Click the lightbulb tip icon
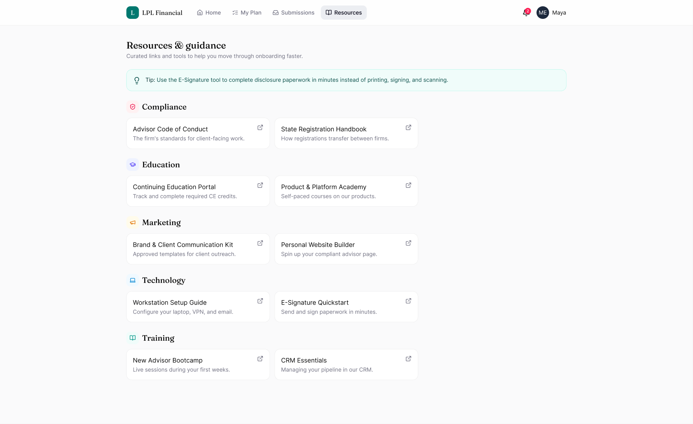 point(137,80)
